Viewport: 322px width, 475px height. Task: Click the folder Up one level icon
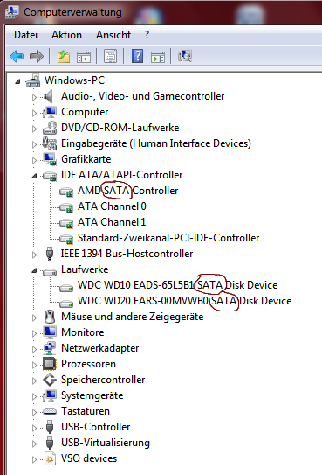click(x=64, y=56)
